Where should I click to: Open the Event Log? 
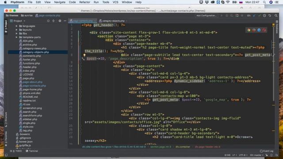tap(267, 151)
